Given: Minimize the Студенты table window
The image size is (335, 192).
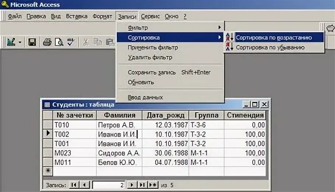Looking at the screenshot, I should 246,104.
